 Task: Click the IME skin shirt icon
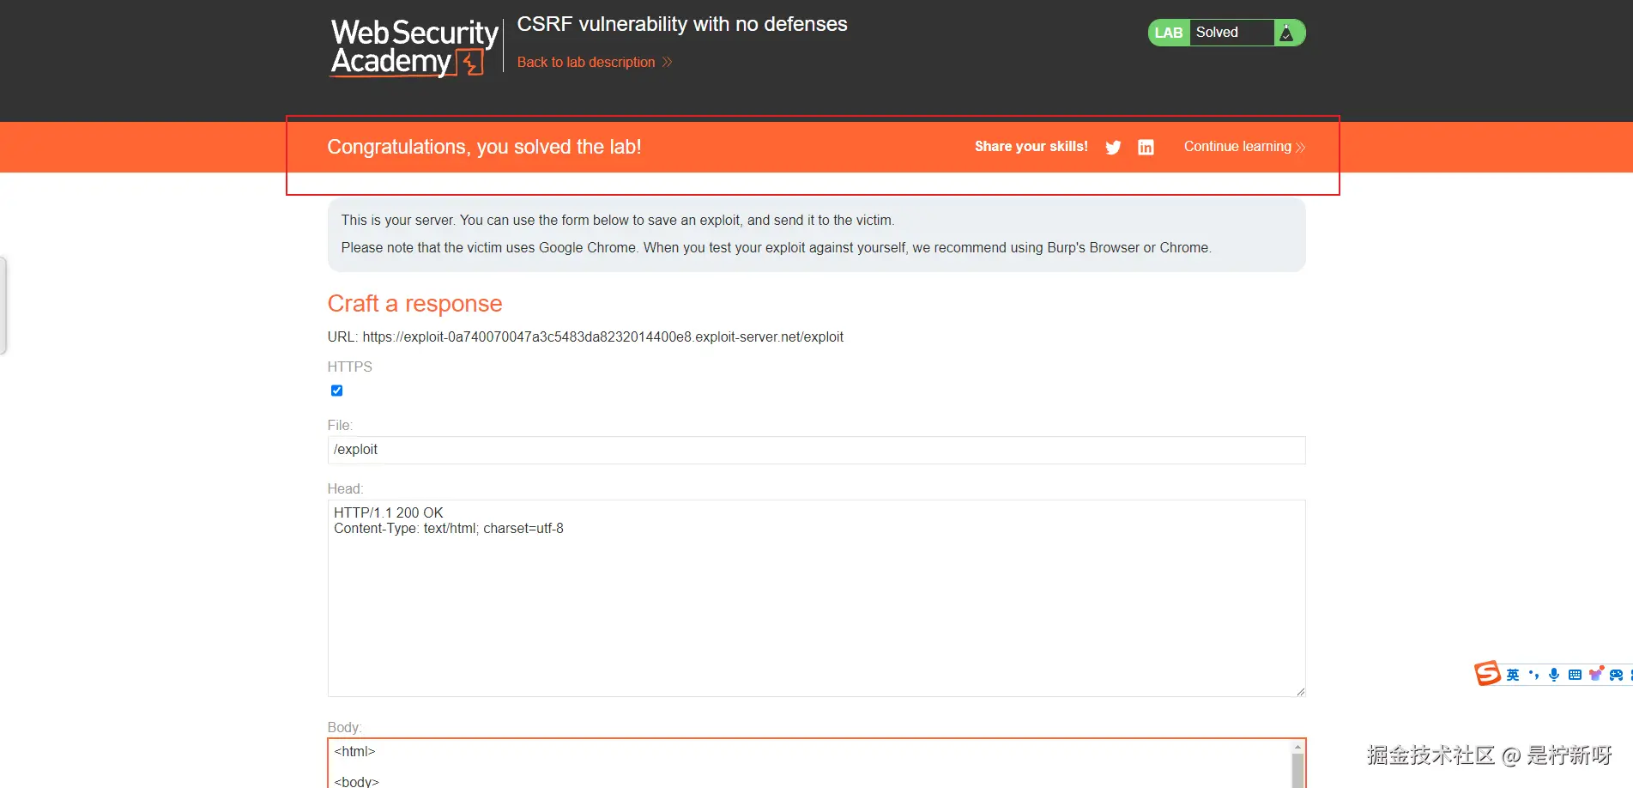pos(1595,675)
